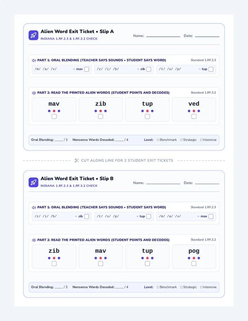Click the red middle dot under 'zib' on Slip A
The height and width of the screenshot is (321, 248).
(x=101, y=111)
